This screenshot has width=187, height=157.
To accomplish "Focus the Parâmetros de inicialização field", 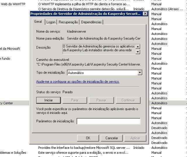I will coord(108,121).
